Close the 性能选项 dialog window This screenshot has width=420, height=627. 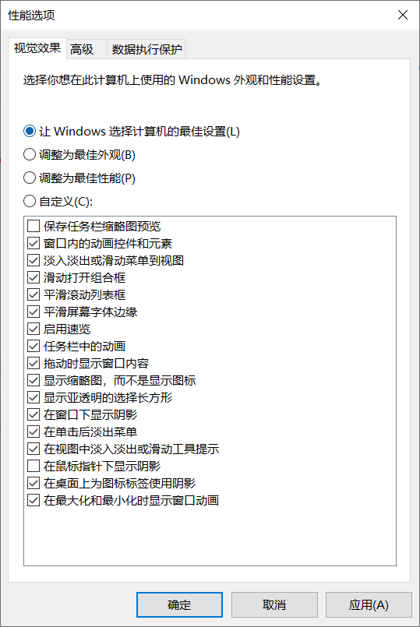click(403, 16)
